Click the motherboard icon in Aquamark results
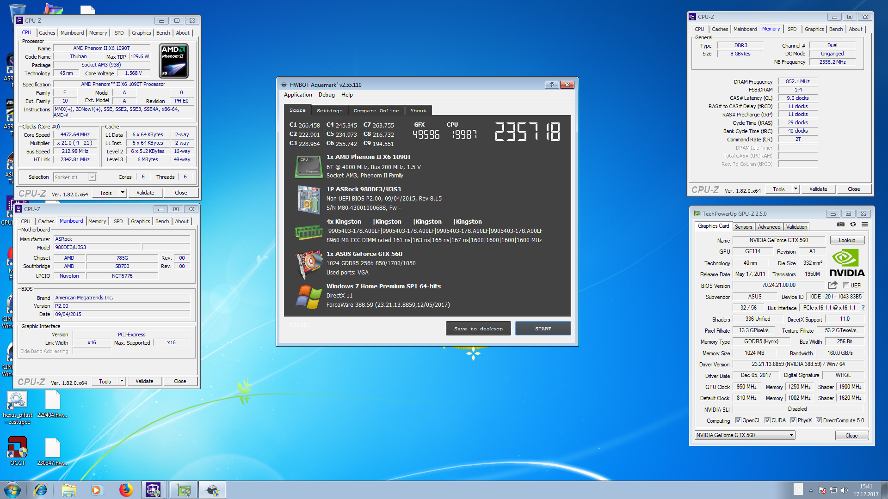 point(308,199)
